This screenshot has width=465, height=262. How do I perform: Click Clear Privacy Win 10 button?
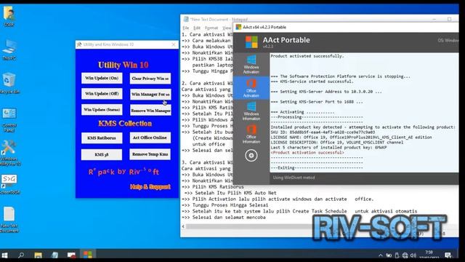pyautogui.click(x=150, y=79)
